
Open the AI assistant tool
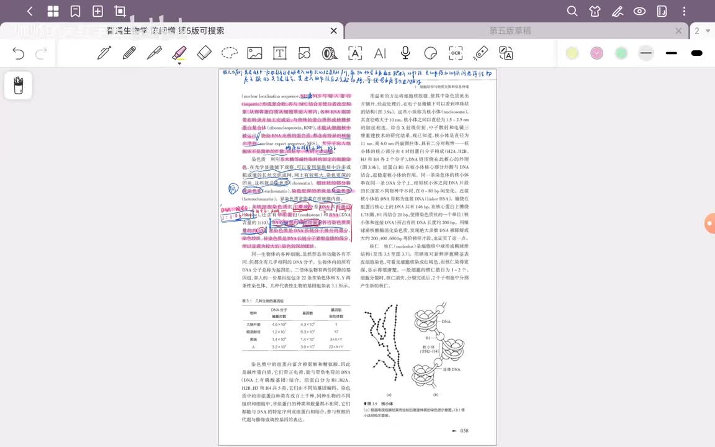[x=380, y=53]
